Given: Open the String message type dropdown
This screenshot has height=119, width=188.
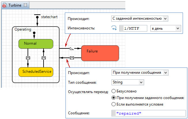Looking at the screenshot, I should click(x=128, y=82).
